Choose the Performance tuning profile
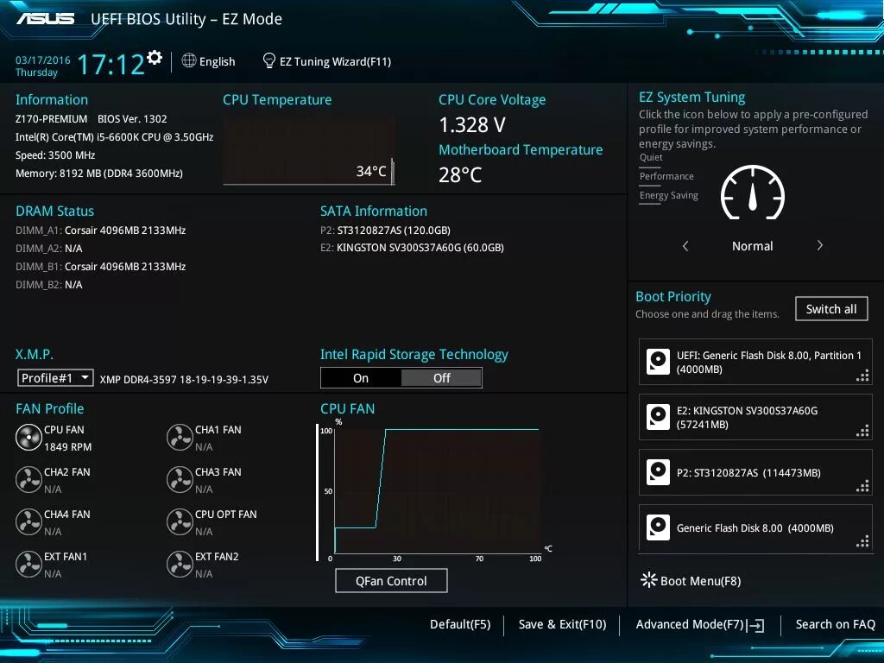The width and height of the screenshot is (884, 663). (666, 176)
